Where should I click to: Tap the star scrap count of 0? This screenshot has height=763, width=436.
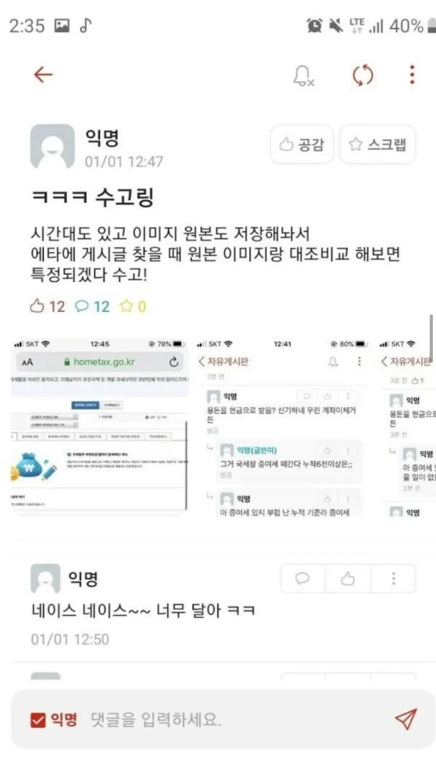(133, 306)
